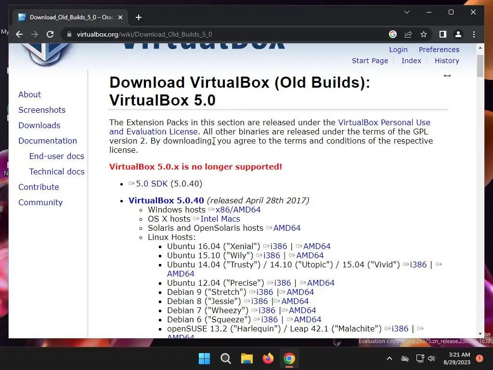Download Debian 7 Wheezy i386
The width and height of the screenshot is (493, 370).
pyautogui.click(x=267, y=310)
